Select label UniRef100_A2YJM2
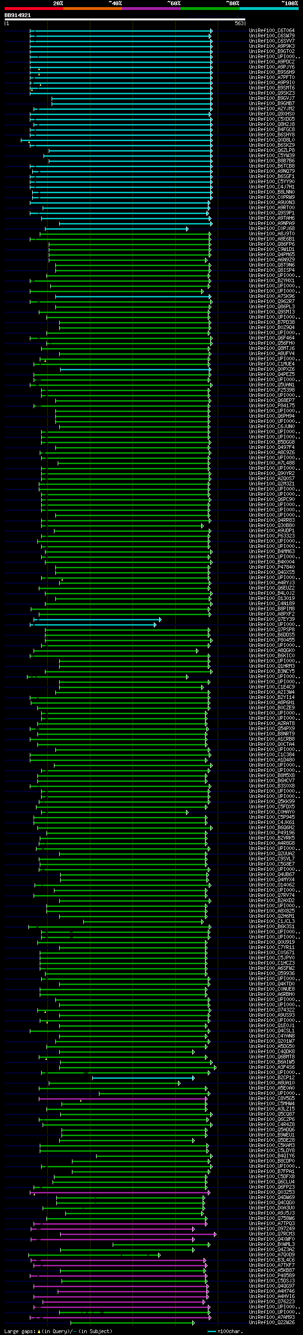303x1335 pixels. click(272, 109)
